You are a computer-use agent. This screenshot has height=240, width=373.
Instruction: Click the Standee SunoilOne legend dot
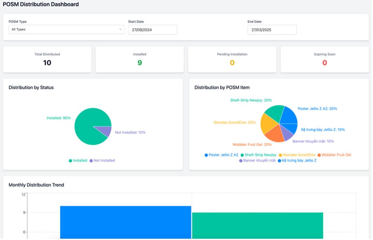(280, 155)
